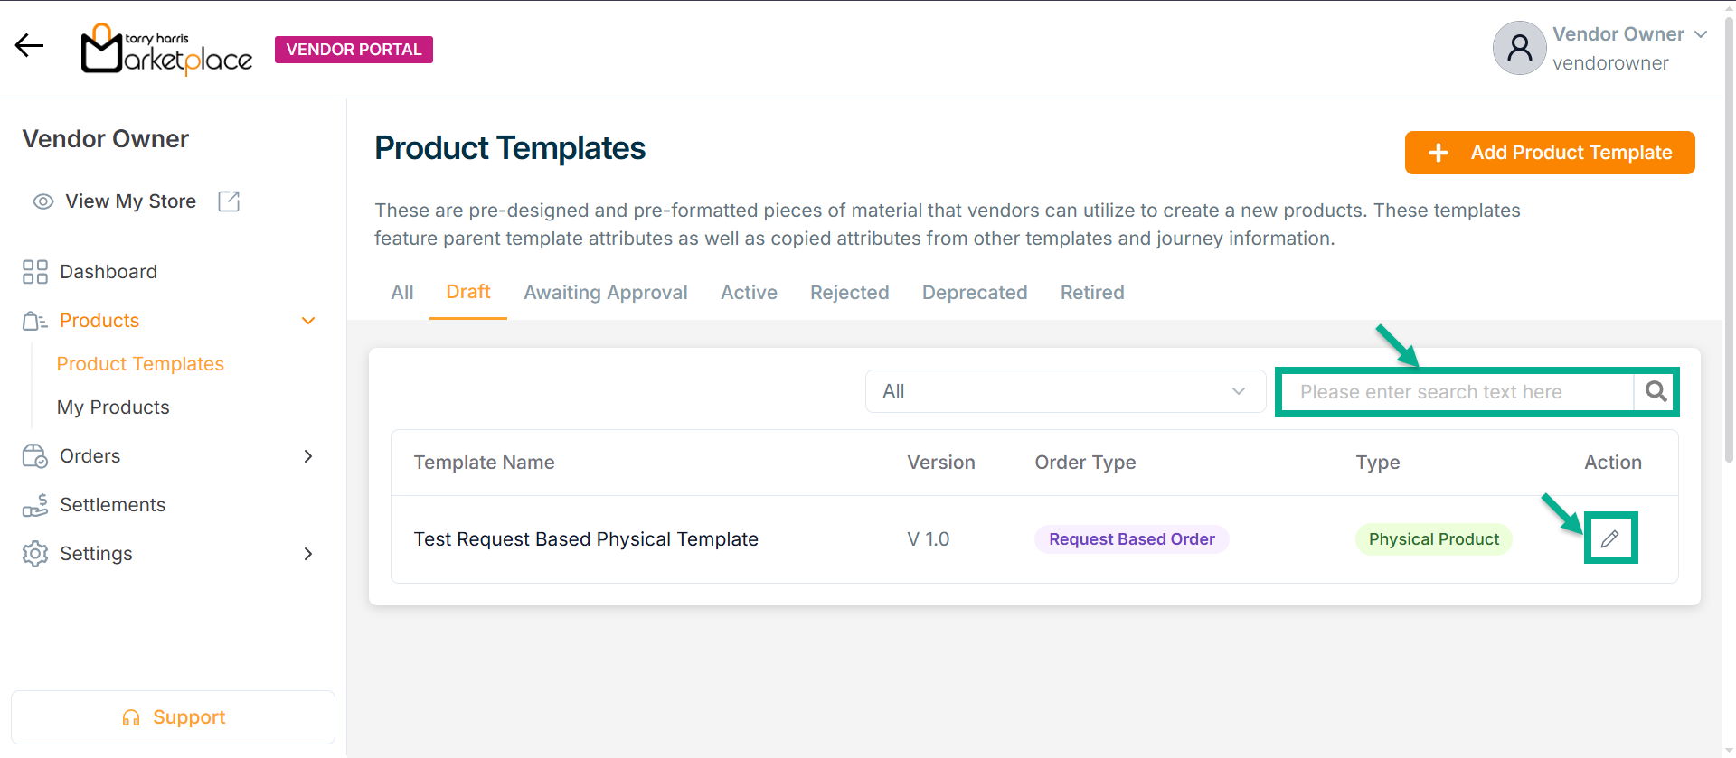Click Add Product Template button

point(1549,153)
